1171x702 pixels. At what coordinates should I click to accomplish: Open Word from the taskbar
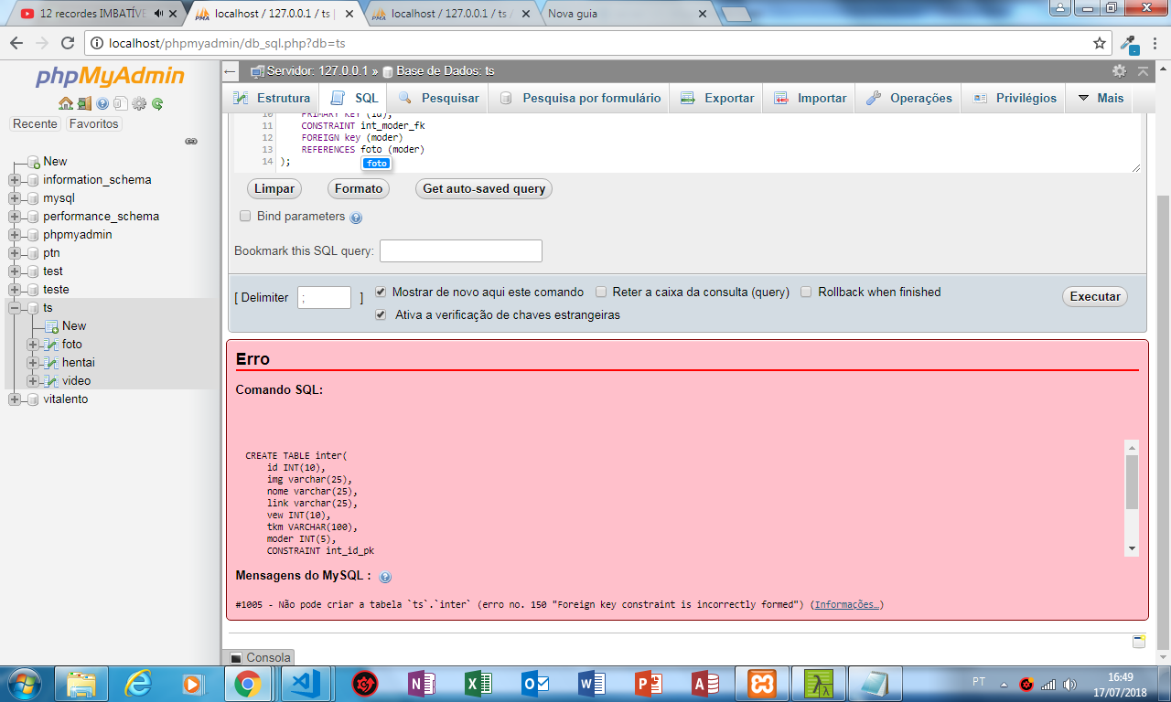[x=592, y=683]
